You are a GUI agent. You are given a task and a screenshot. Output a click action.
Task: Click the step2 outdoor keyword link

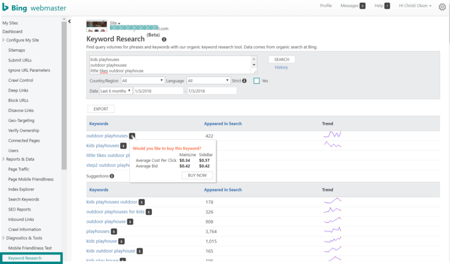[x=108, y=165]
